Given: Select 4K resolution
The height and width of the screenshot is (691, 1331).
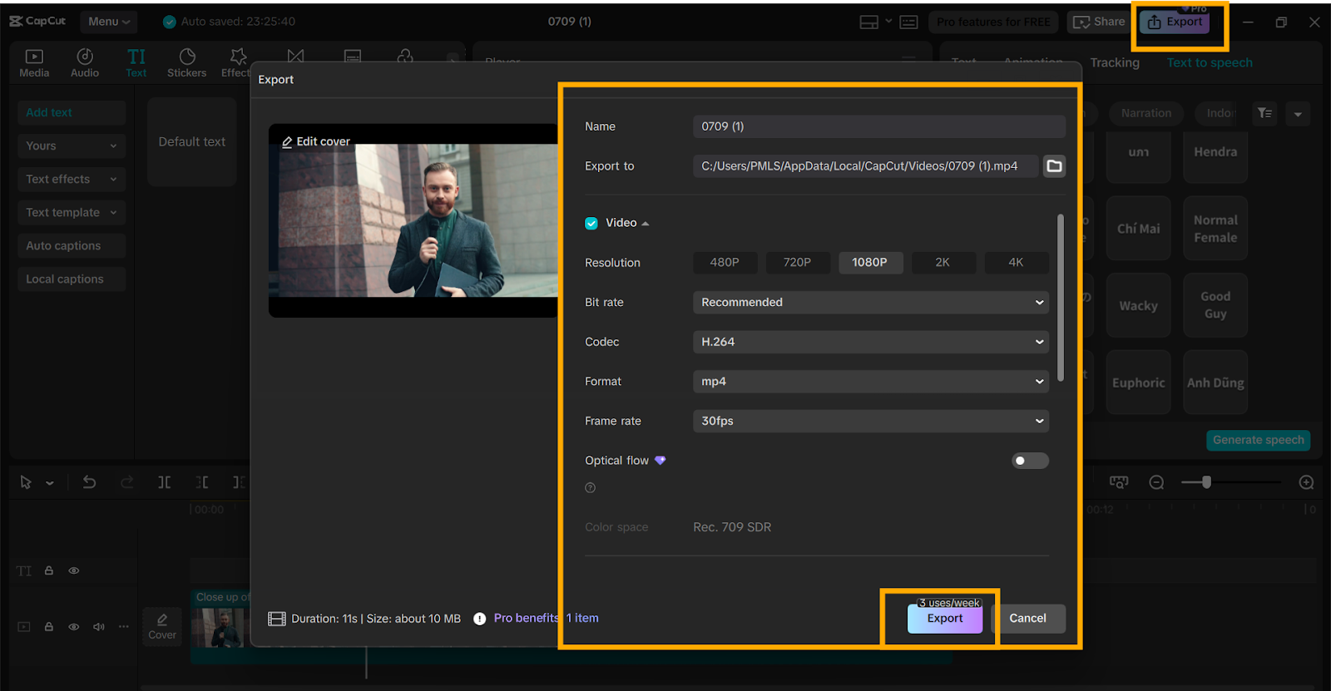Looking at the screenshot, I should coord(1016,263).
